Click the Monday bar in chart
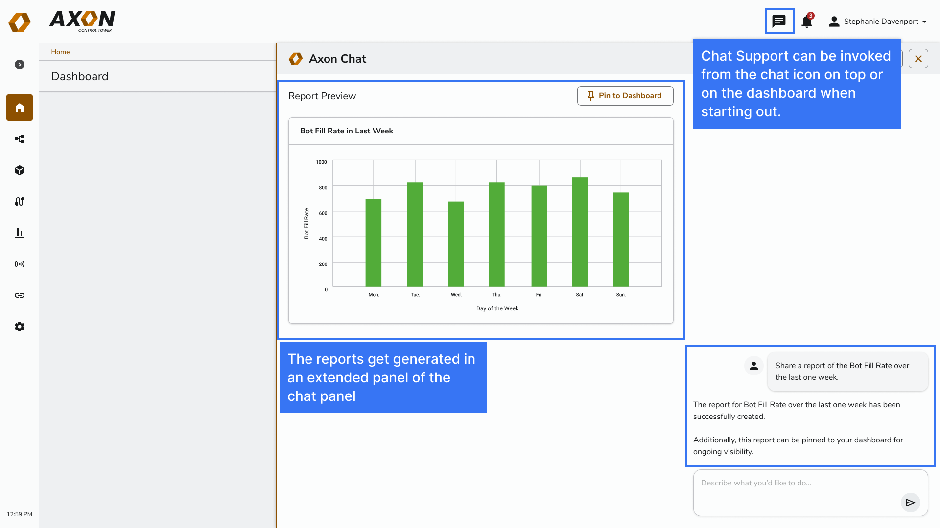 pyautogui.click(x=374, y=242)
